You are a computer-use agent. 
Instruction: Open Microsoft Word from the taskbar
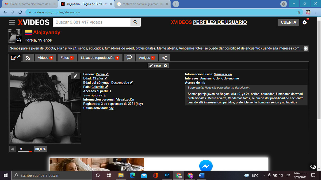pos(201,175)
